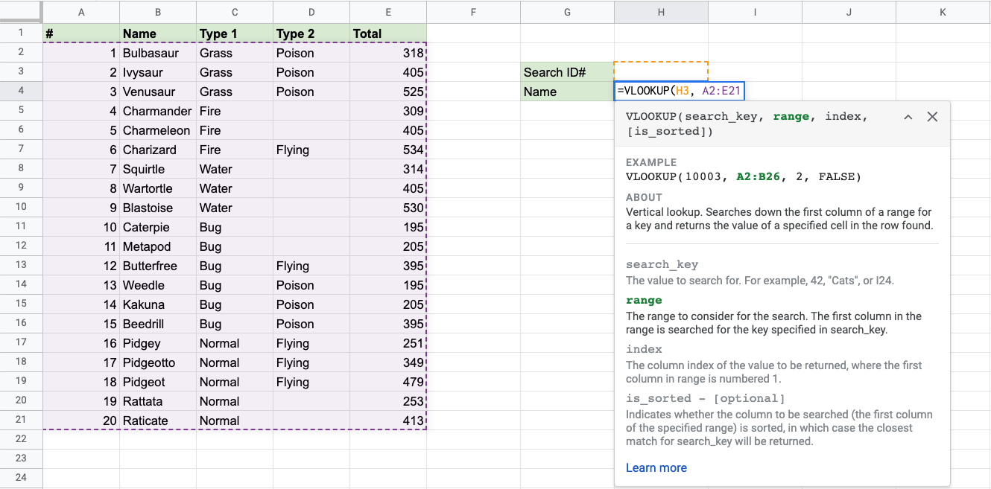
Task: Select the Bulbasaur cell
Action: click(x=157, y=53)
